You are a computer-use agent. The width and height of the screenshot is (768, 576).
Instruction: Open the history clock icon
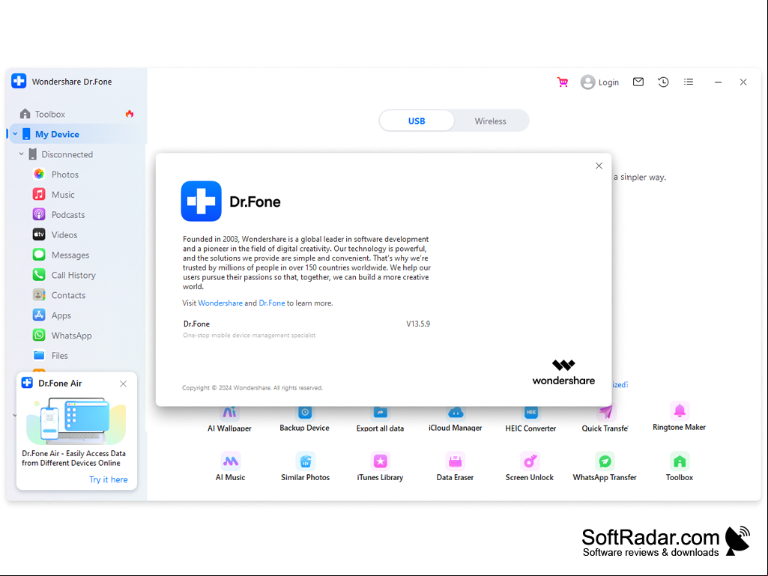[x=663, y=82]
